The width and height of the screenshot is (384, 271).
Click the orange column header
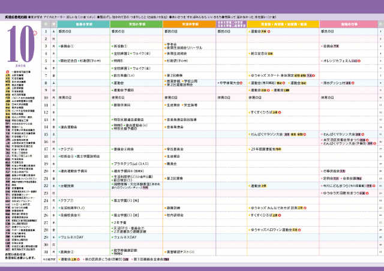tap(190, 24)
